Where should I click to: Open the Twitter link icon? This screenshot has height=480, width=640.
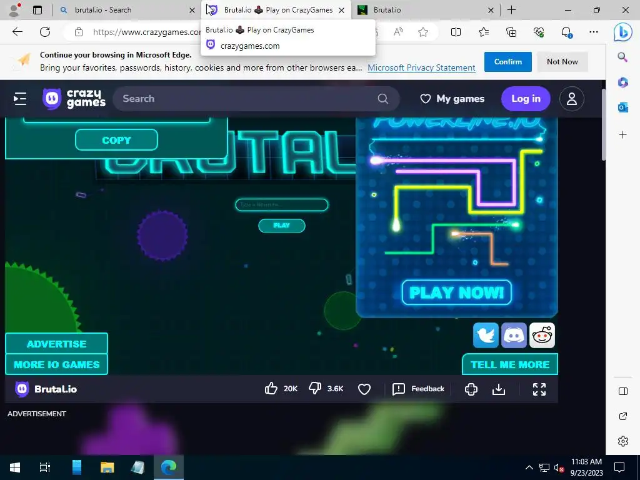click(x=486, y=335)
